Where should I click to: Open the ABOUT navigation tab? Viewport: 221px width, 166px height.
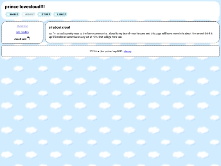[x=28, y=14]
